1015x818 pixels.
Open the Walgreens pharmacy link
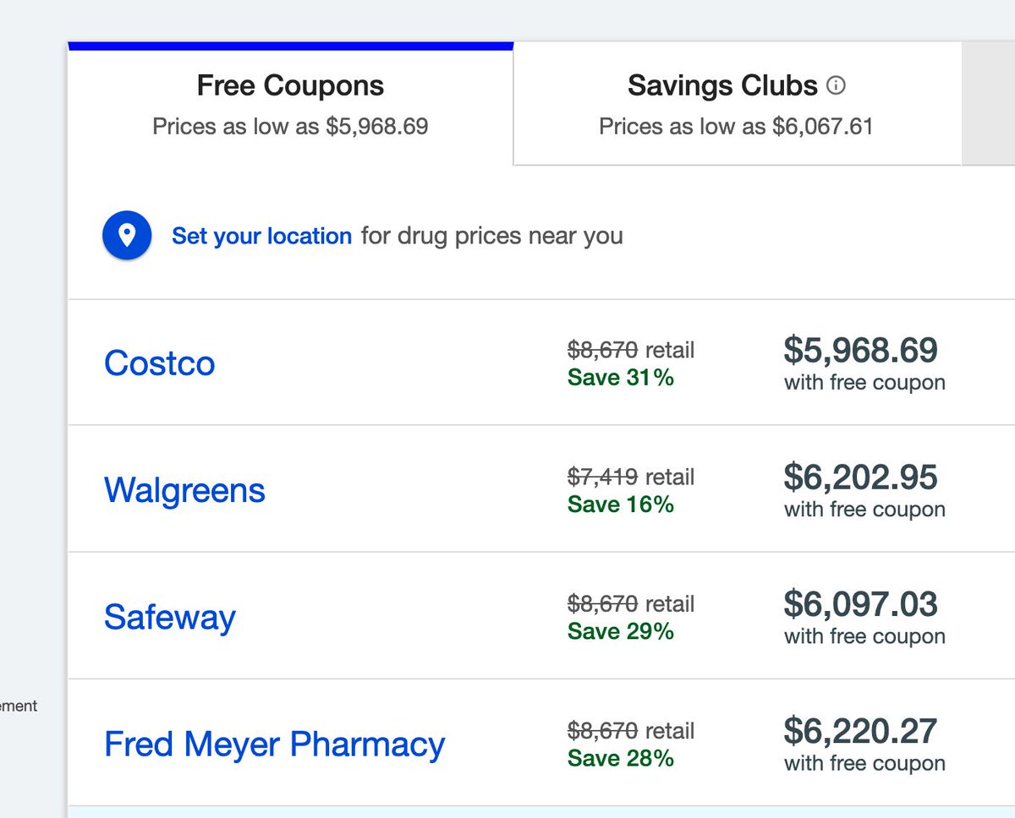click(x=184, y=490)
